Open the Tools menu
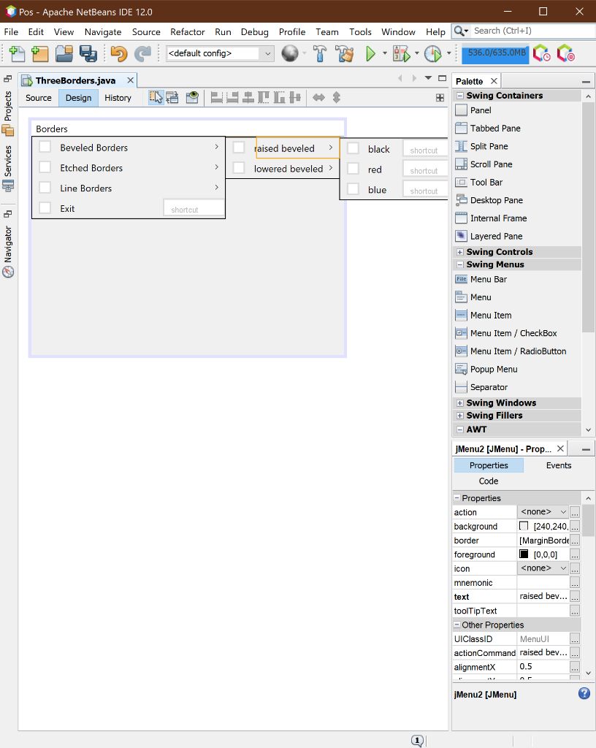Image resolution: width=596 pixels, height=748 pixels. (360, 32)
